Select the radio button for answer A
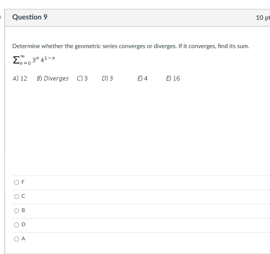 (x=16, y=239)
